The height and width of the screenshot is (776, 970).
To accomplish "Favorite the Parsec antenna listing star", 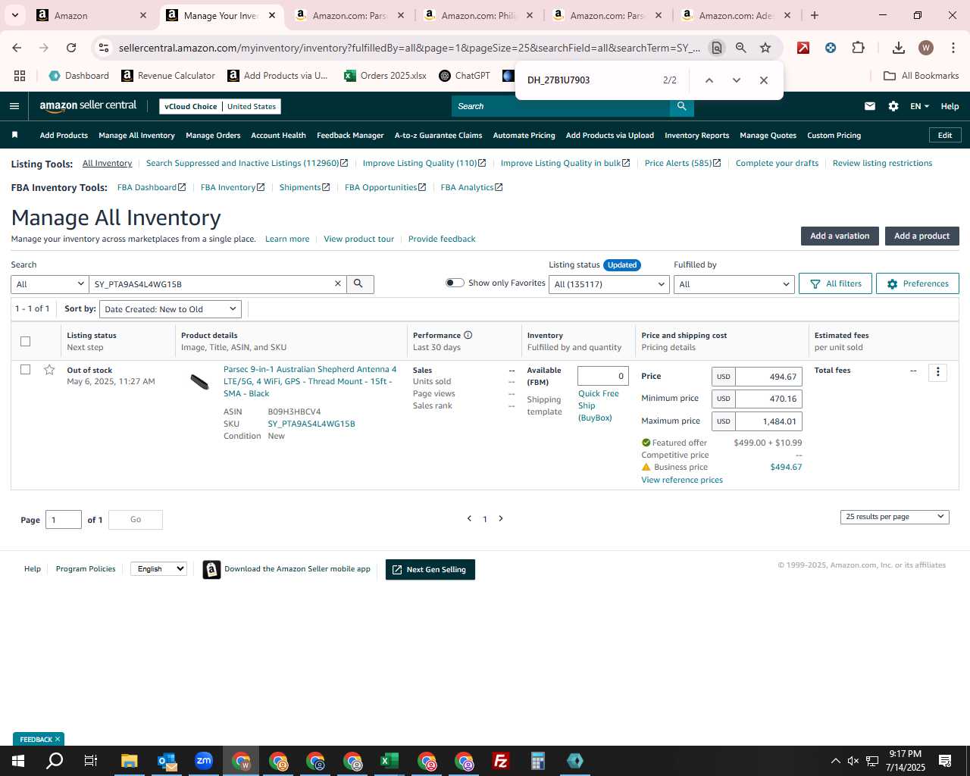I will click(x=49, y=370).
